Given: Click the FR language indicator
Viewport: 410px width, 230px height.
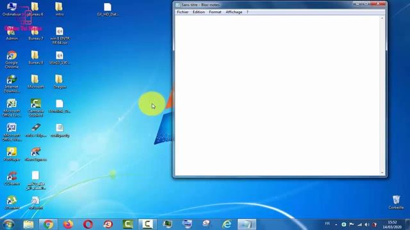Looking at the screenshot, I should pyautogui.click(x=327, y=224).
